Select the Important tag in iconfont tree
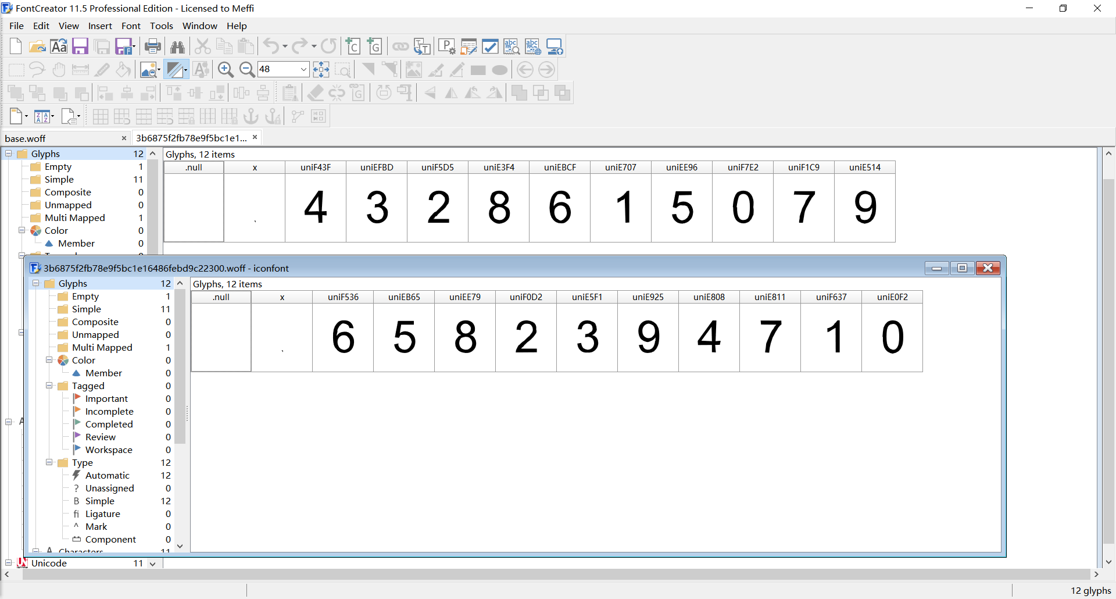 pyautogui.click(x=106, y=398)
